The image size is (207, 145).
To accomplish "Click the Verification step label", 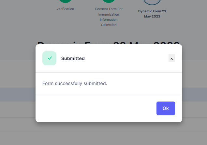I will point(65,9).
